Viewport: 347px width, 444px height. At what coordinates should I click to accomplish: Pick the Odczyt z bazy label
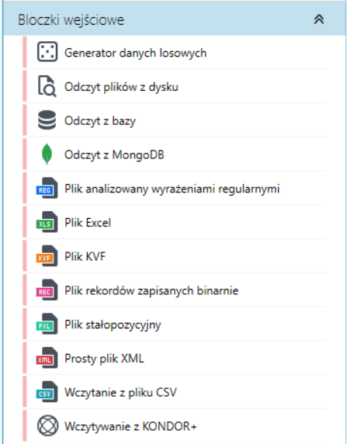click(100, 121)
